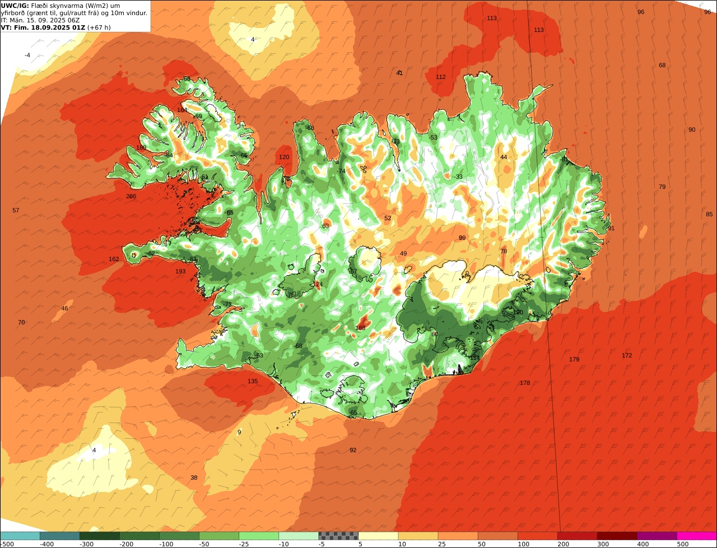The image size is (717, 548).
Task: Click the 100 to 200 red-orange legend swatch
Action: [537, 536]
